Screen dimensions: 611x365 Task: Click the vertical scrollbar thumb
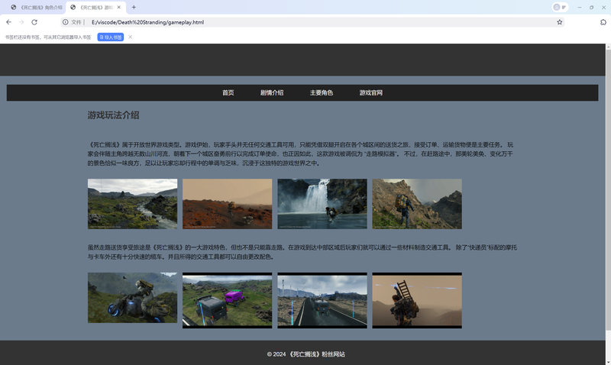pos(608,189)
